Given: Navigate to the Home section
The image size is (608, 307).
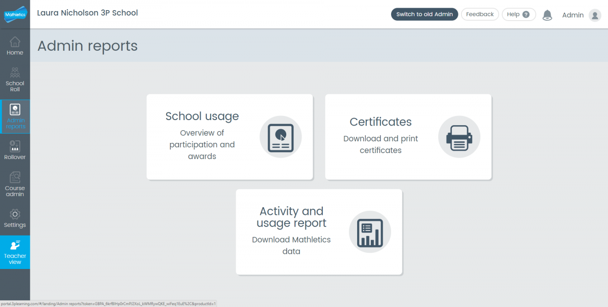Looking at the screenshot, I should point(15,46).
